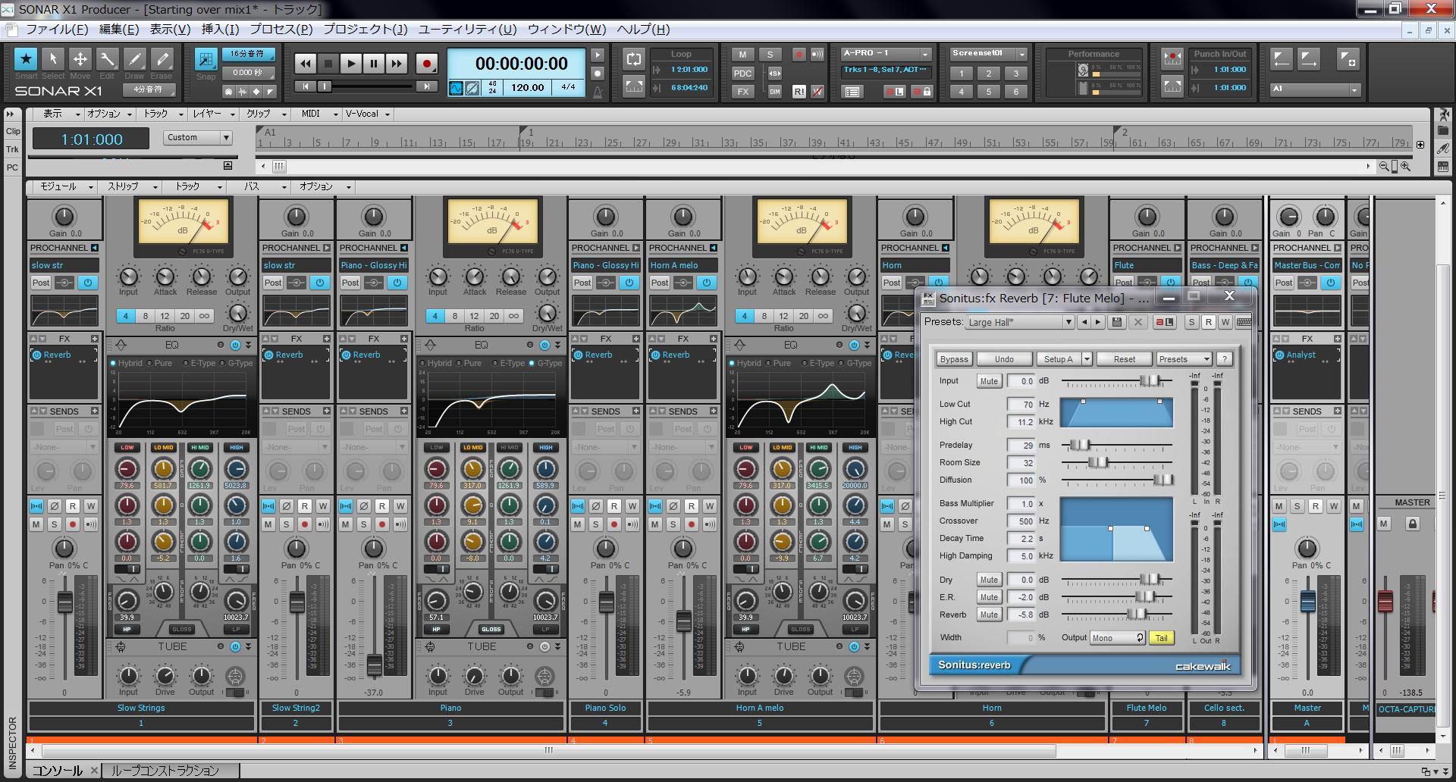The width and height of the screenshot is (1456, 782).
Task: Open the Screenset01 dropdown
Action: (x=989, y=54)
